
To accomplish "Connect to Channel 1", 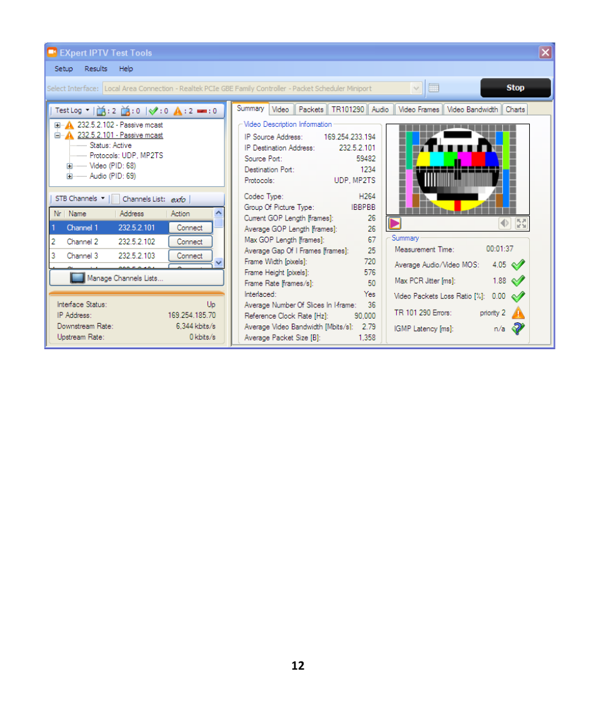I will 190,227.
